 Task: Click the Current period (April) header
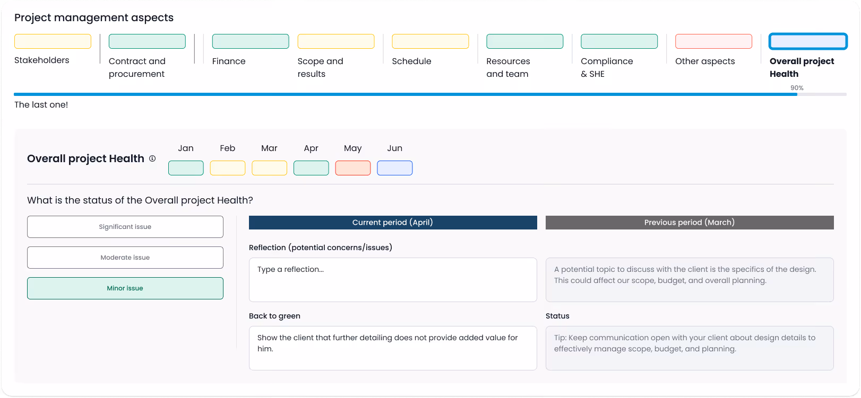point(393,223)
